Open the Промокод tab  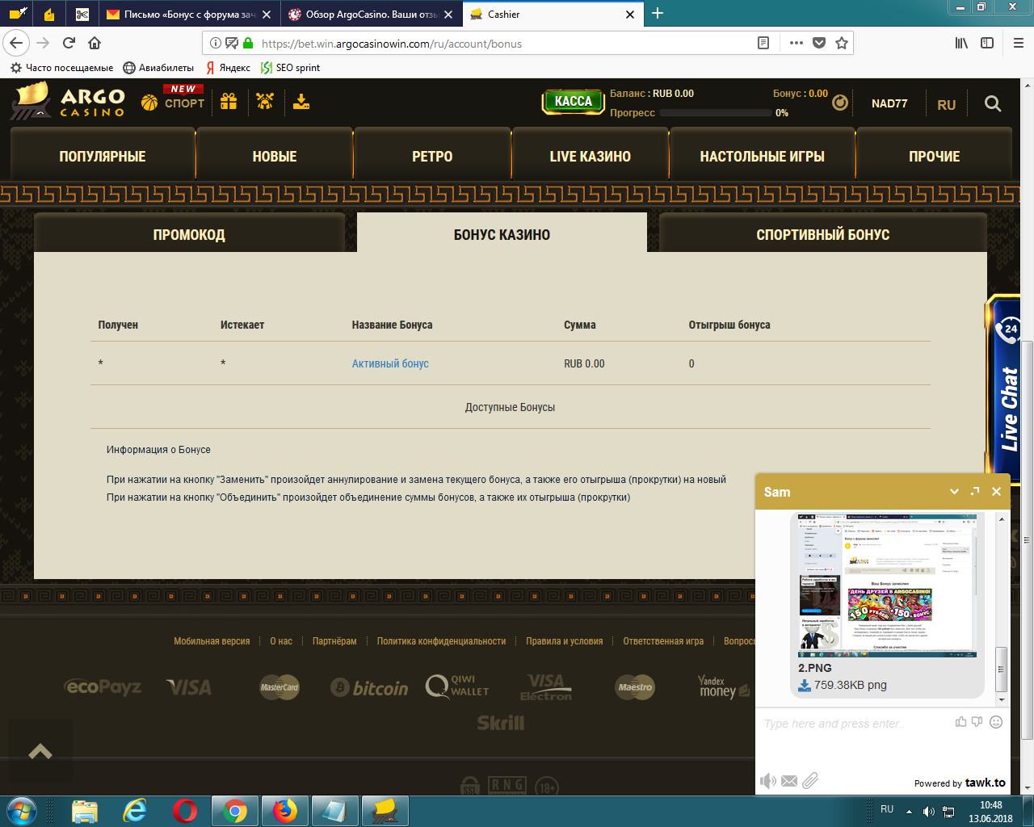pos(189,233)
